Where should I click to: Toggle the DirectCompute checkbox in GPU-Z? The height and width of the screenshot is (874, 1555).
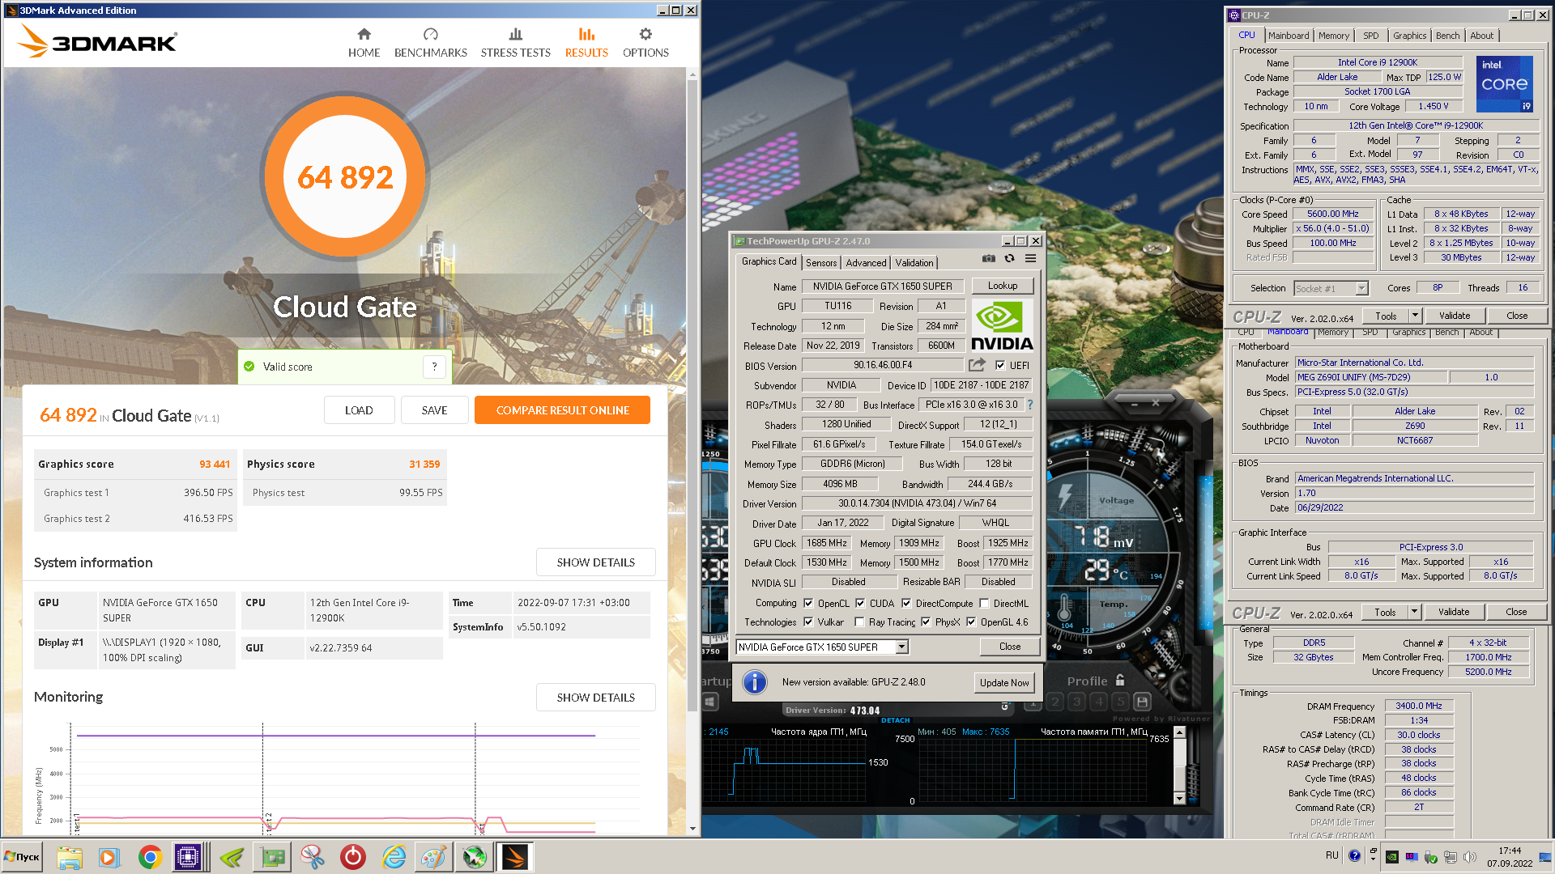click(906, 603)
